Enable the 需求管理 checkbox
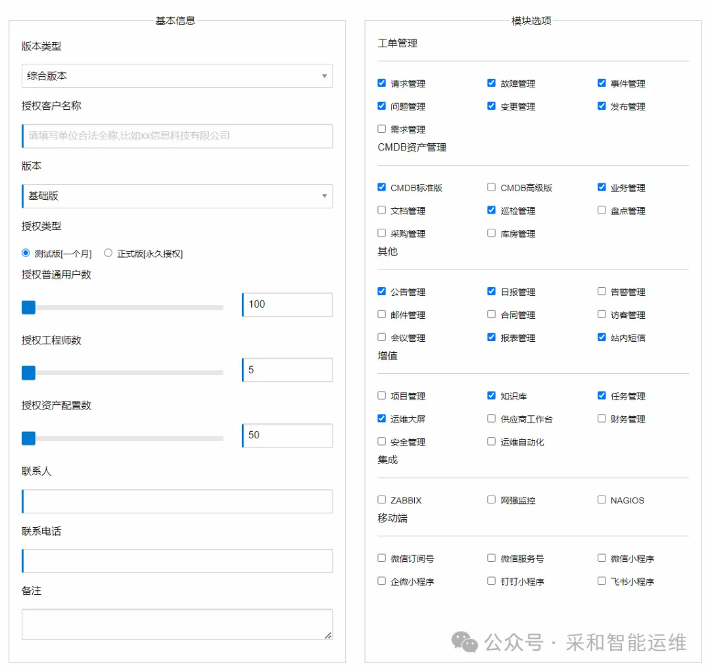 pyautogui.click(x=382, y=129)
